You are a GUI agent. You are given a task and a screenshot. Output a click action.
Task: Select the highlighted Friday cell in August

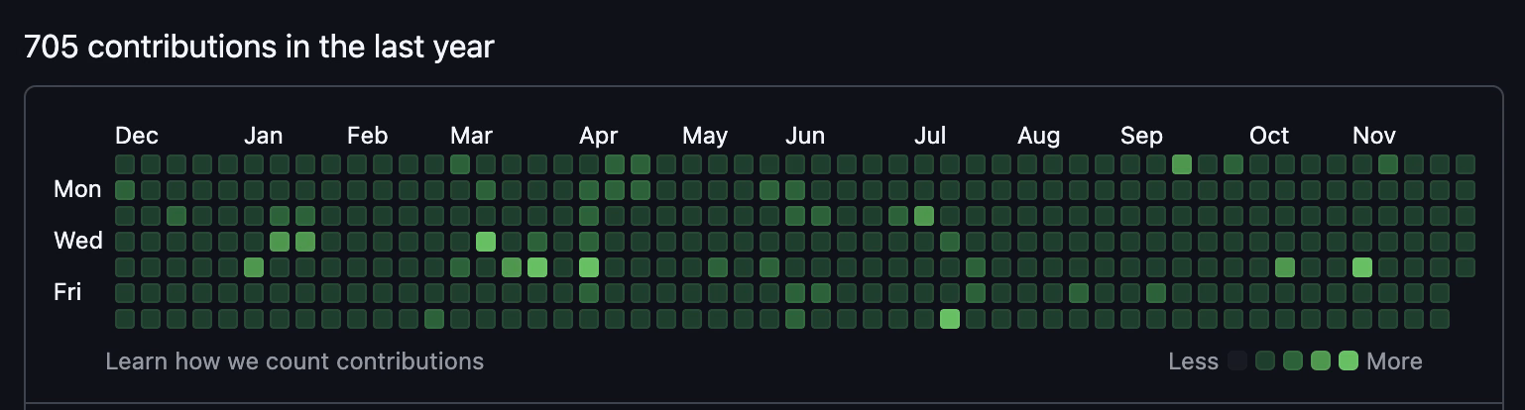[1079, 292]
